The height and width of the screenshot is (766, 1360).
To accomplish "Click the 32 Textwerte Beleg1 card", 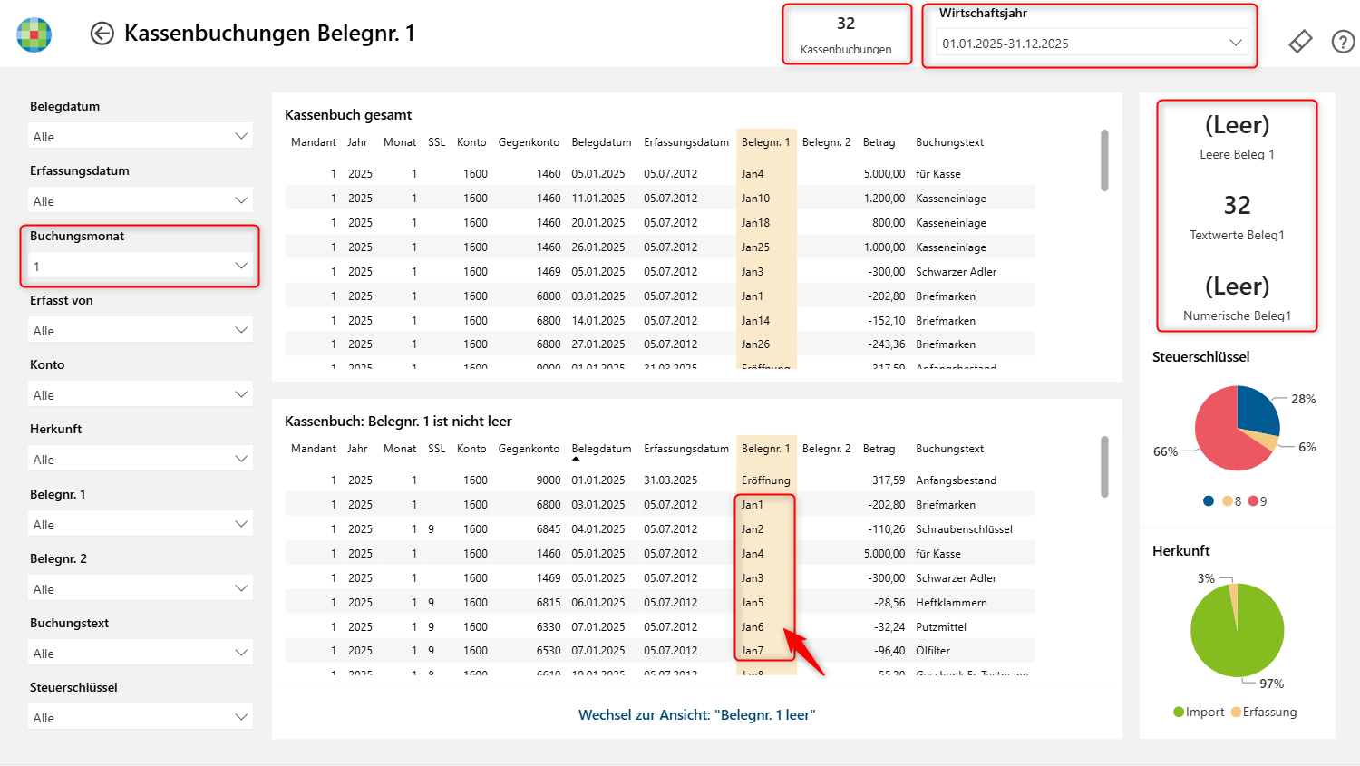I will click(1237, 216).
